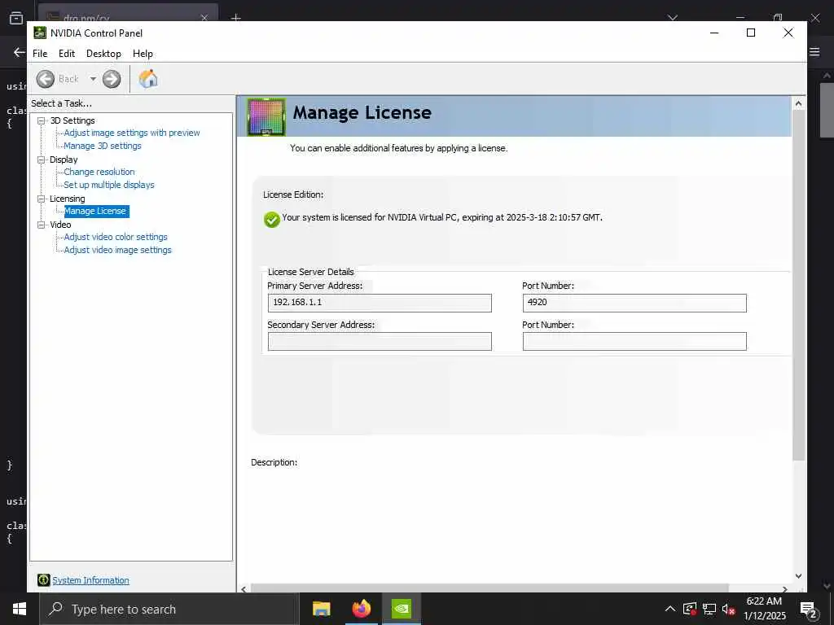Screen dimensions: 834x625
Task: Select the Licensing category label
Action: click(x=67, y=199)
